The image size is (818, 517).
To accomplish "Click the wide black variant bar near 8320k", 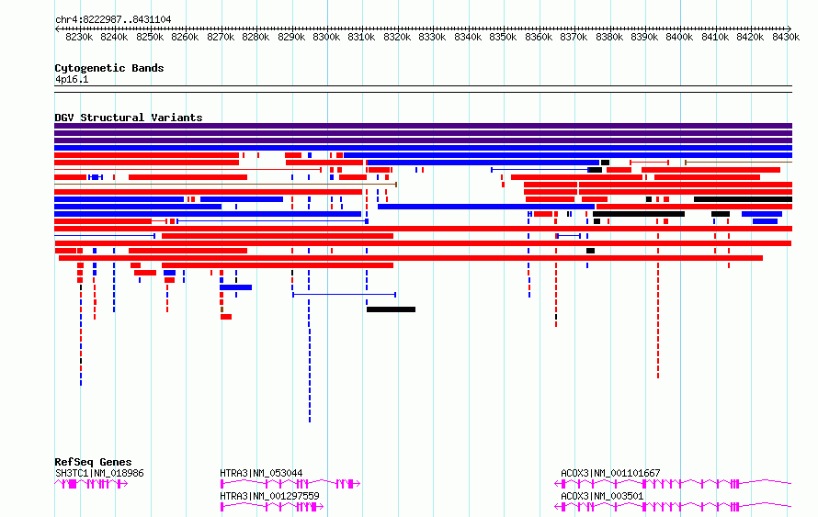I will (392, 309).
